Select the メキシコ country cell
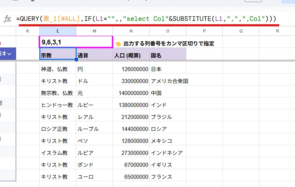This screenshot has height=187, width=295. (x=168, y=139)
